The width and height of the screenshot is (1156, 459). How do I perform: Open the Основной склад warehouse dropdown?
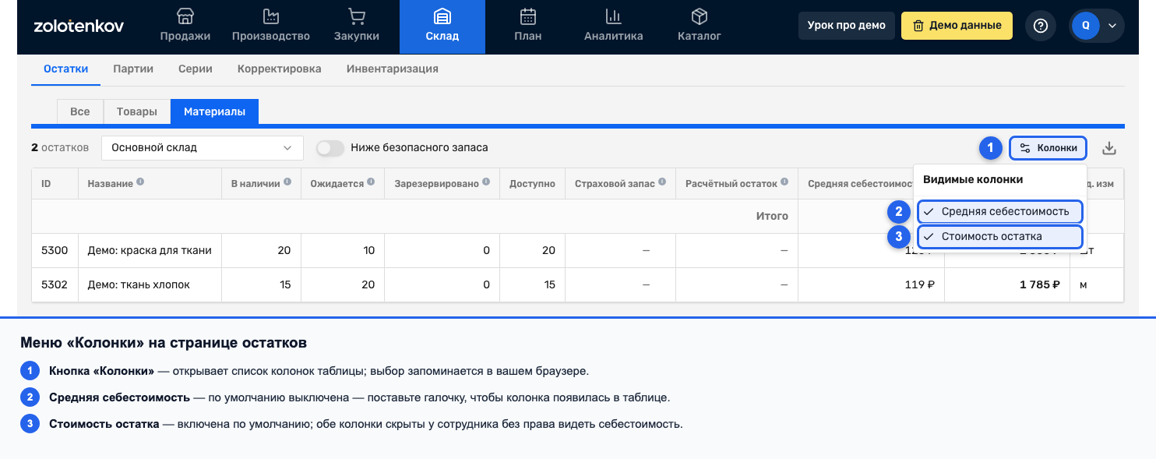[202, 147]
